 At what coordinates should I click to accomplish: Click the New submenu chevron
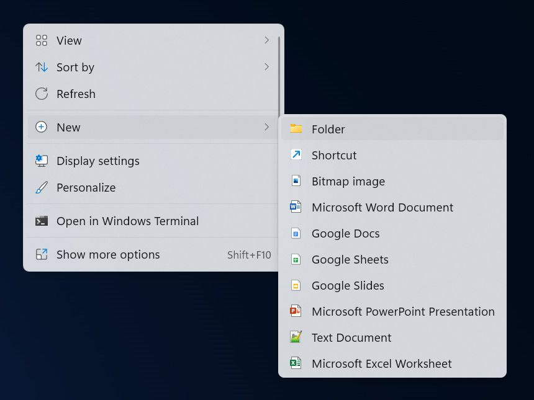[266, 127]
